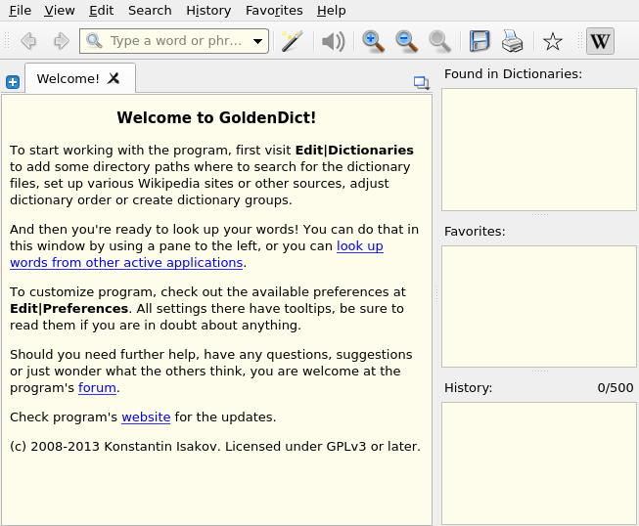This screenshot has width=639, height=526.
Task: Click the Konstantin Isakov copyright line
Action: click(215, 447)
